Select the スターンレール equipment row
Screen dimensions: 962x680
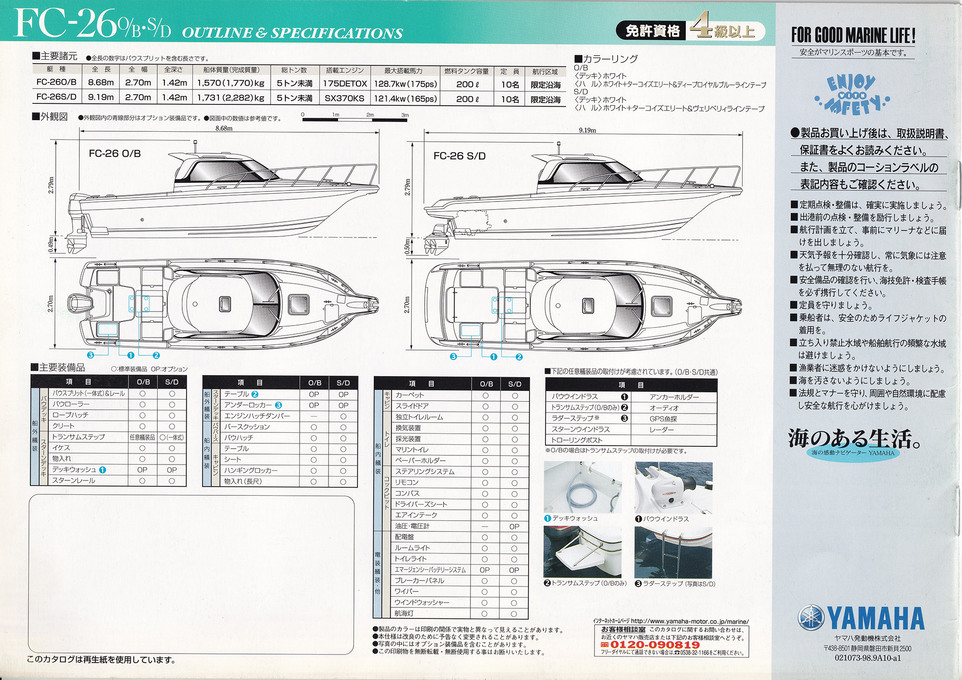coord(117,480)
